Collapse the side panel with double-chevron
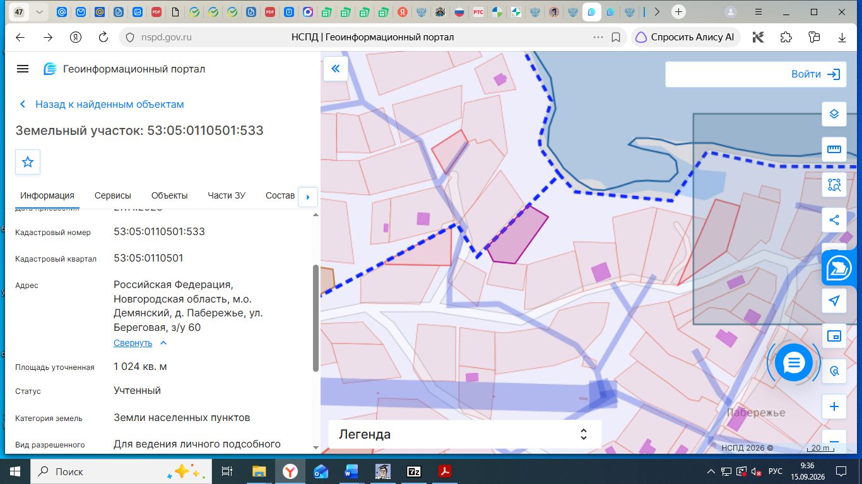 [336, 69]
